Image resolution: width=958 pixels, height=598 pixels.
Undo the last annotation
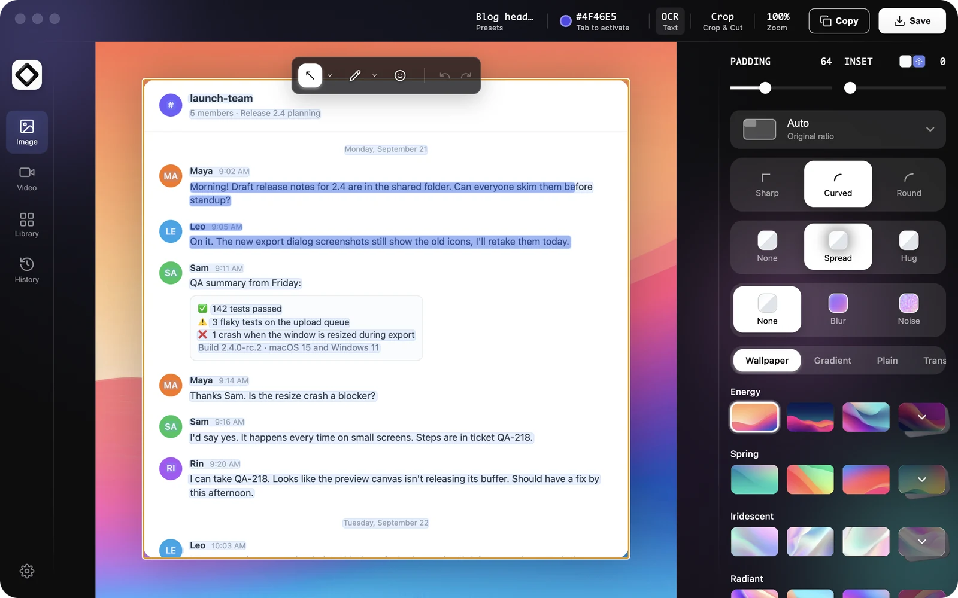[444, 75]
